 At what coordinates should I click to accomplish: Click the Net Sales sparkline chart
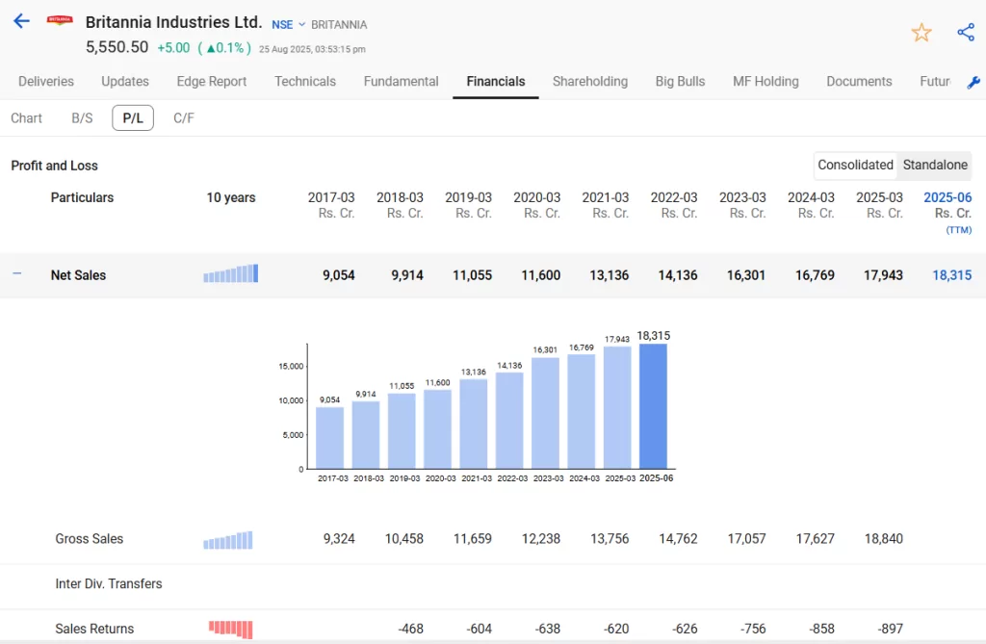click(x=231, y=273)
